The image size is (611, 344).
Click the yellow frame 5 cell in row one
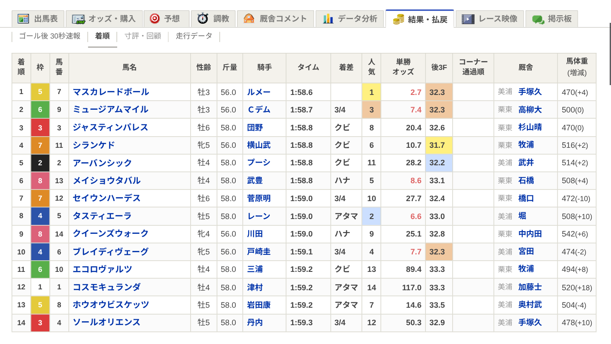click(x=40, y=92)
